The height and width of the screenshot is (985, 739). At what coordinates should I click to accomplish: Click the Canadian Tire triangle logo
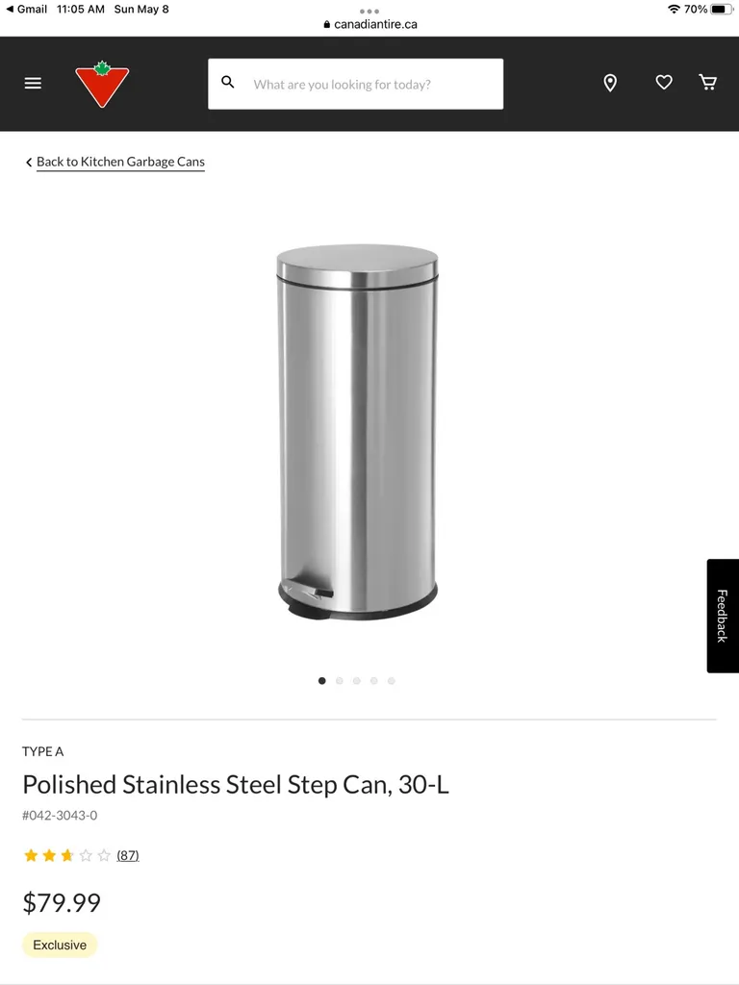(102, 83)
